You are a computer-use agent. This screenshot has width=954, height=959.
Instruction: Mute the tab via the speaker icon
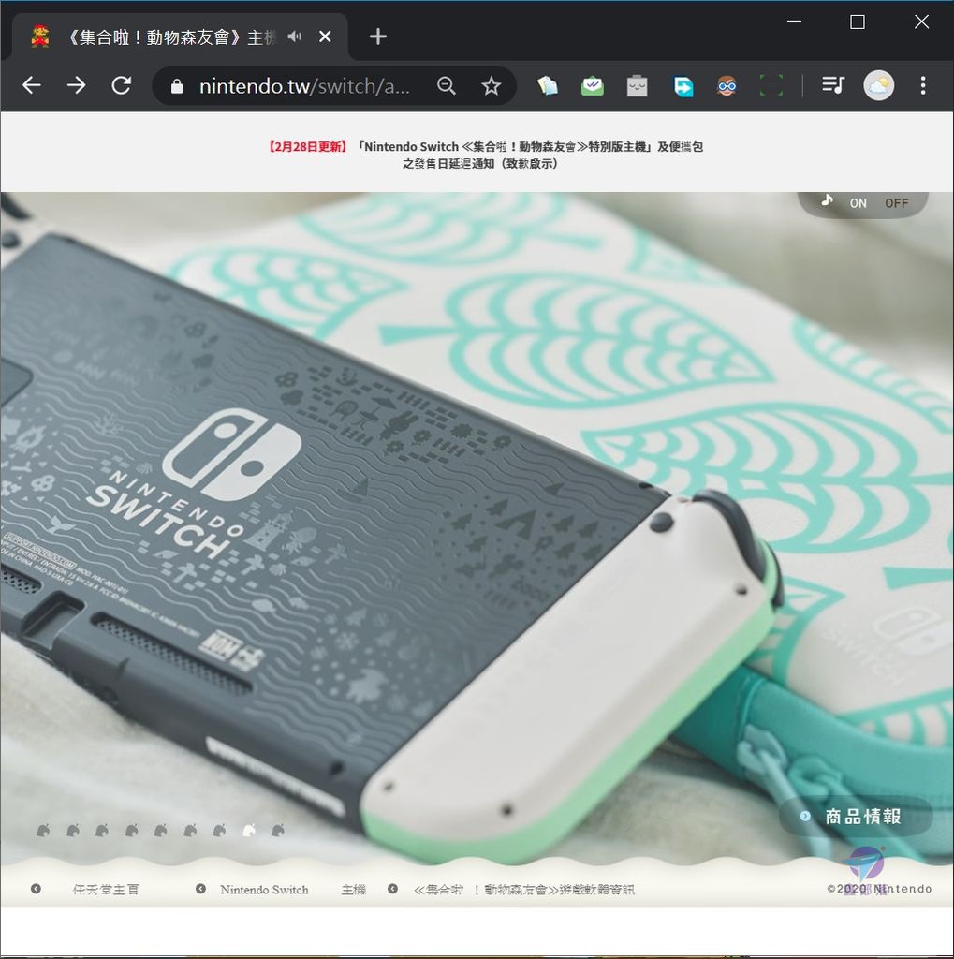point(295,37)
